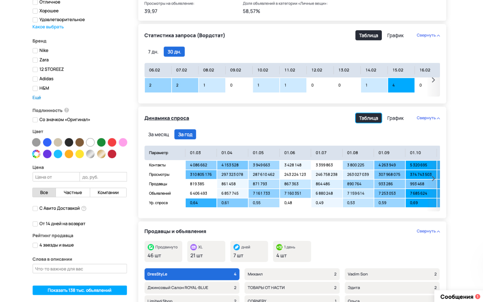Enable the «4 звезды и выше» rating filter
Viewport: 483px width, 302px height.
35,245
